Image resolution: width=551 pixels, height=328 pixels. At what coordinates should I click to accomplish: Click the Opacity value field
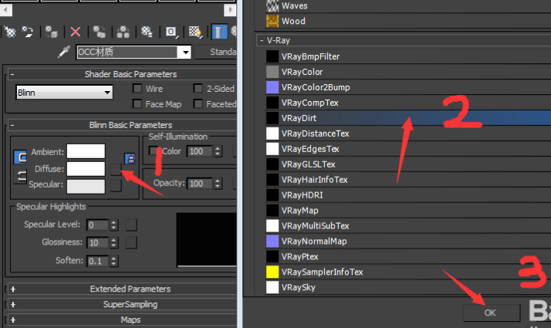click(x=200, y=183)
